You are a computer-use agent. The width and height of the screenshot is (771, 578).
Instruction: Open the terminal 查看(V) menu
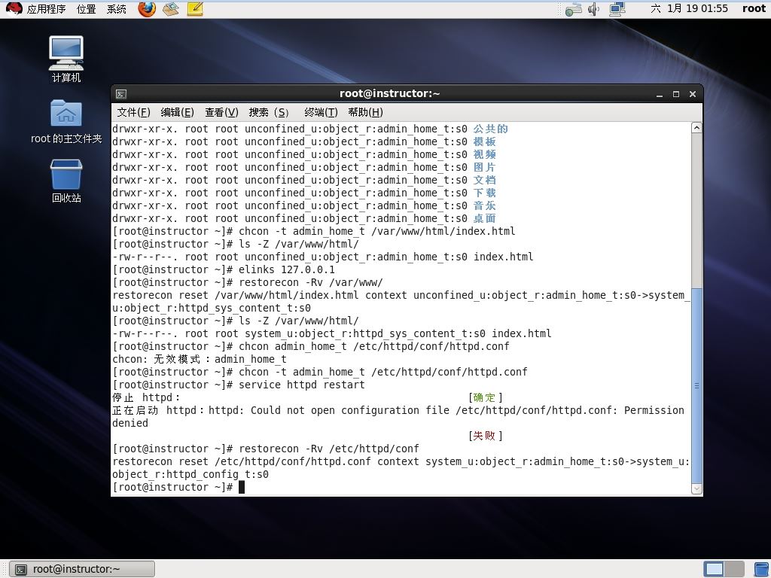click(222, 113)
